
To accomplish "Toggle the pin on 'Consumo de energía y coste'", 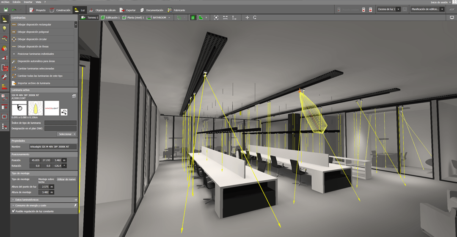I will pos(75,205).
